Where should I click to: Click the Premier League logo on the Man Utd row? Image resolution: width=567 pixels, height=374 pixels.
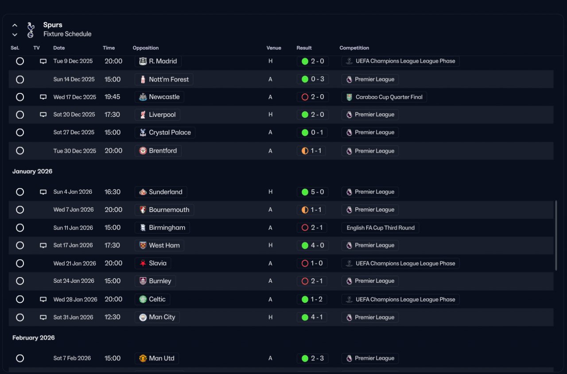[349, 359]
